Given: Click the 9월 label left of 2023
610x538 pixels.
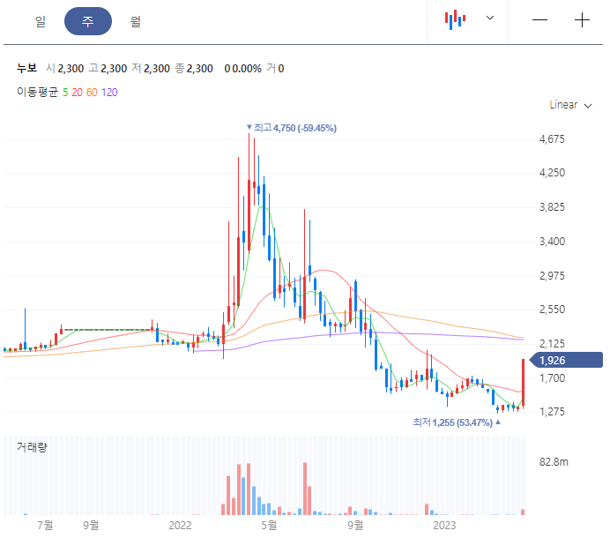Looking at the screenshot, I should click(355, 526).
